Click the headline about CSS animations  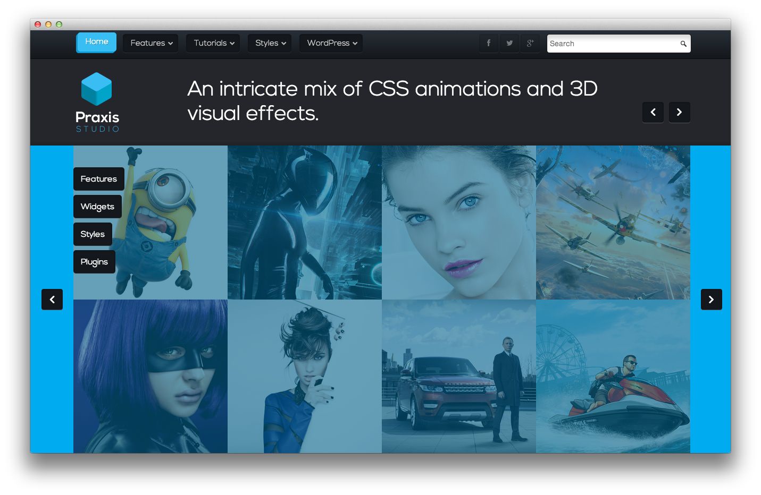(x=392, y=101)
